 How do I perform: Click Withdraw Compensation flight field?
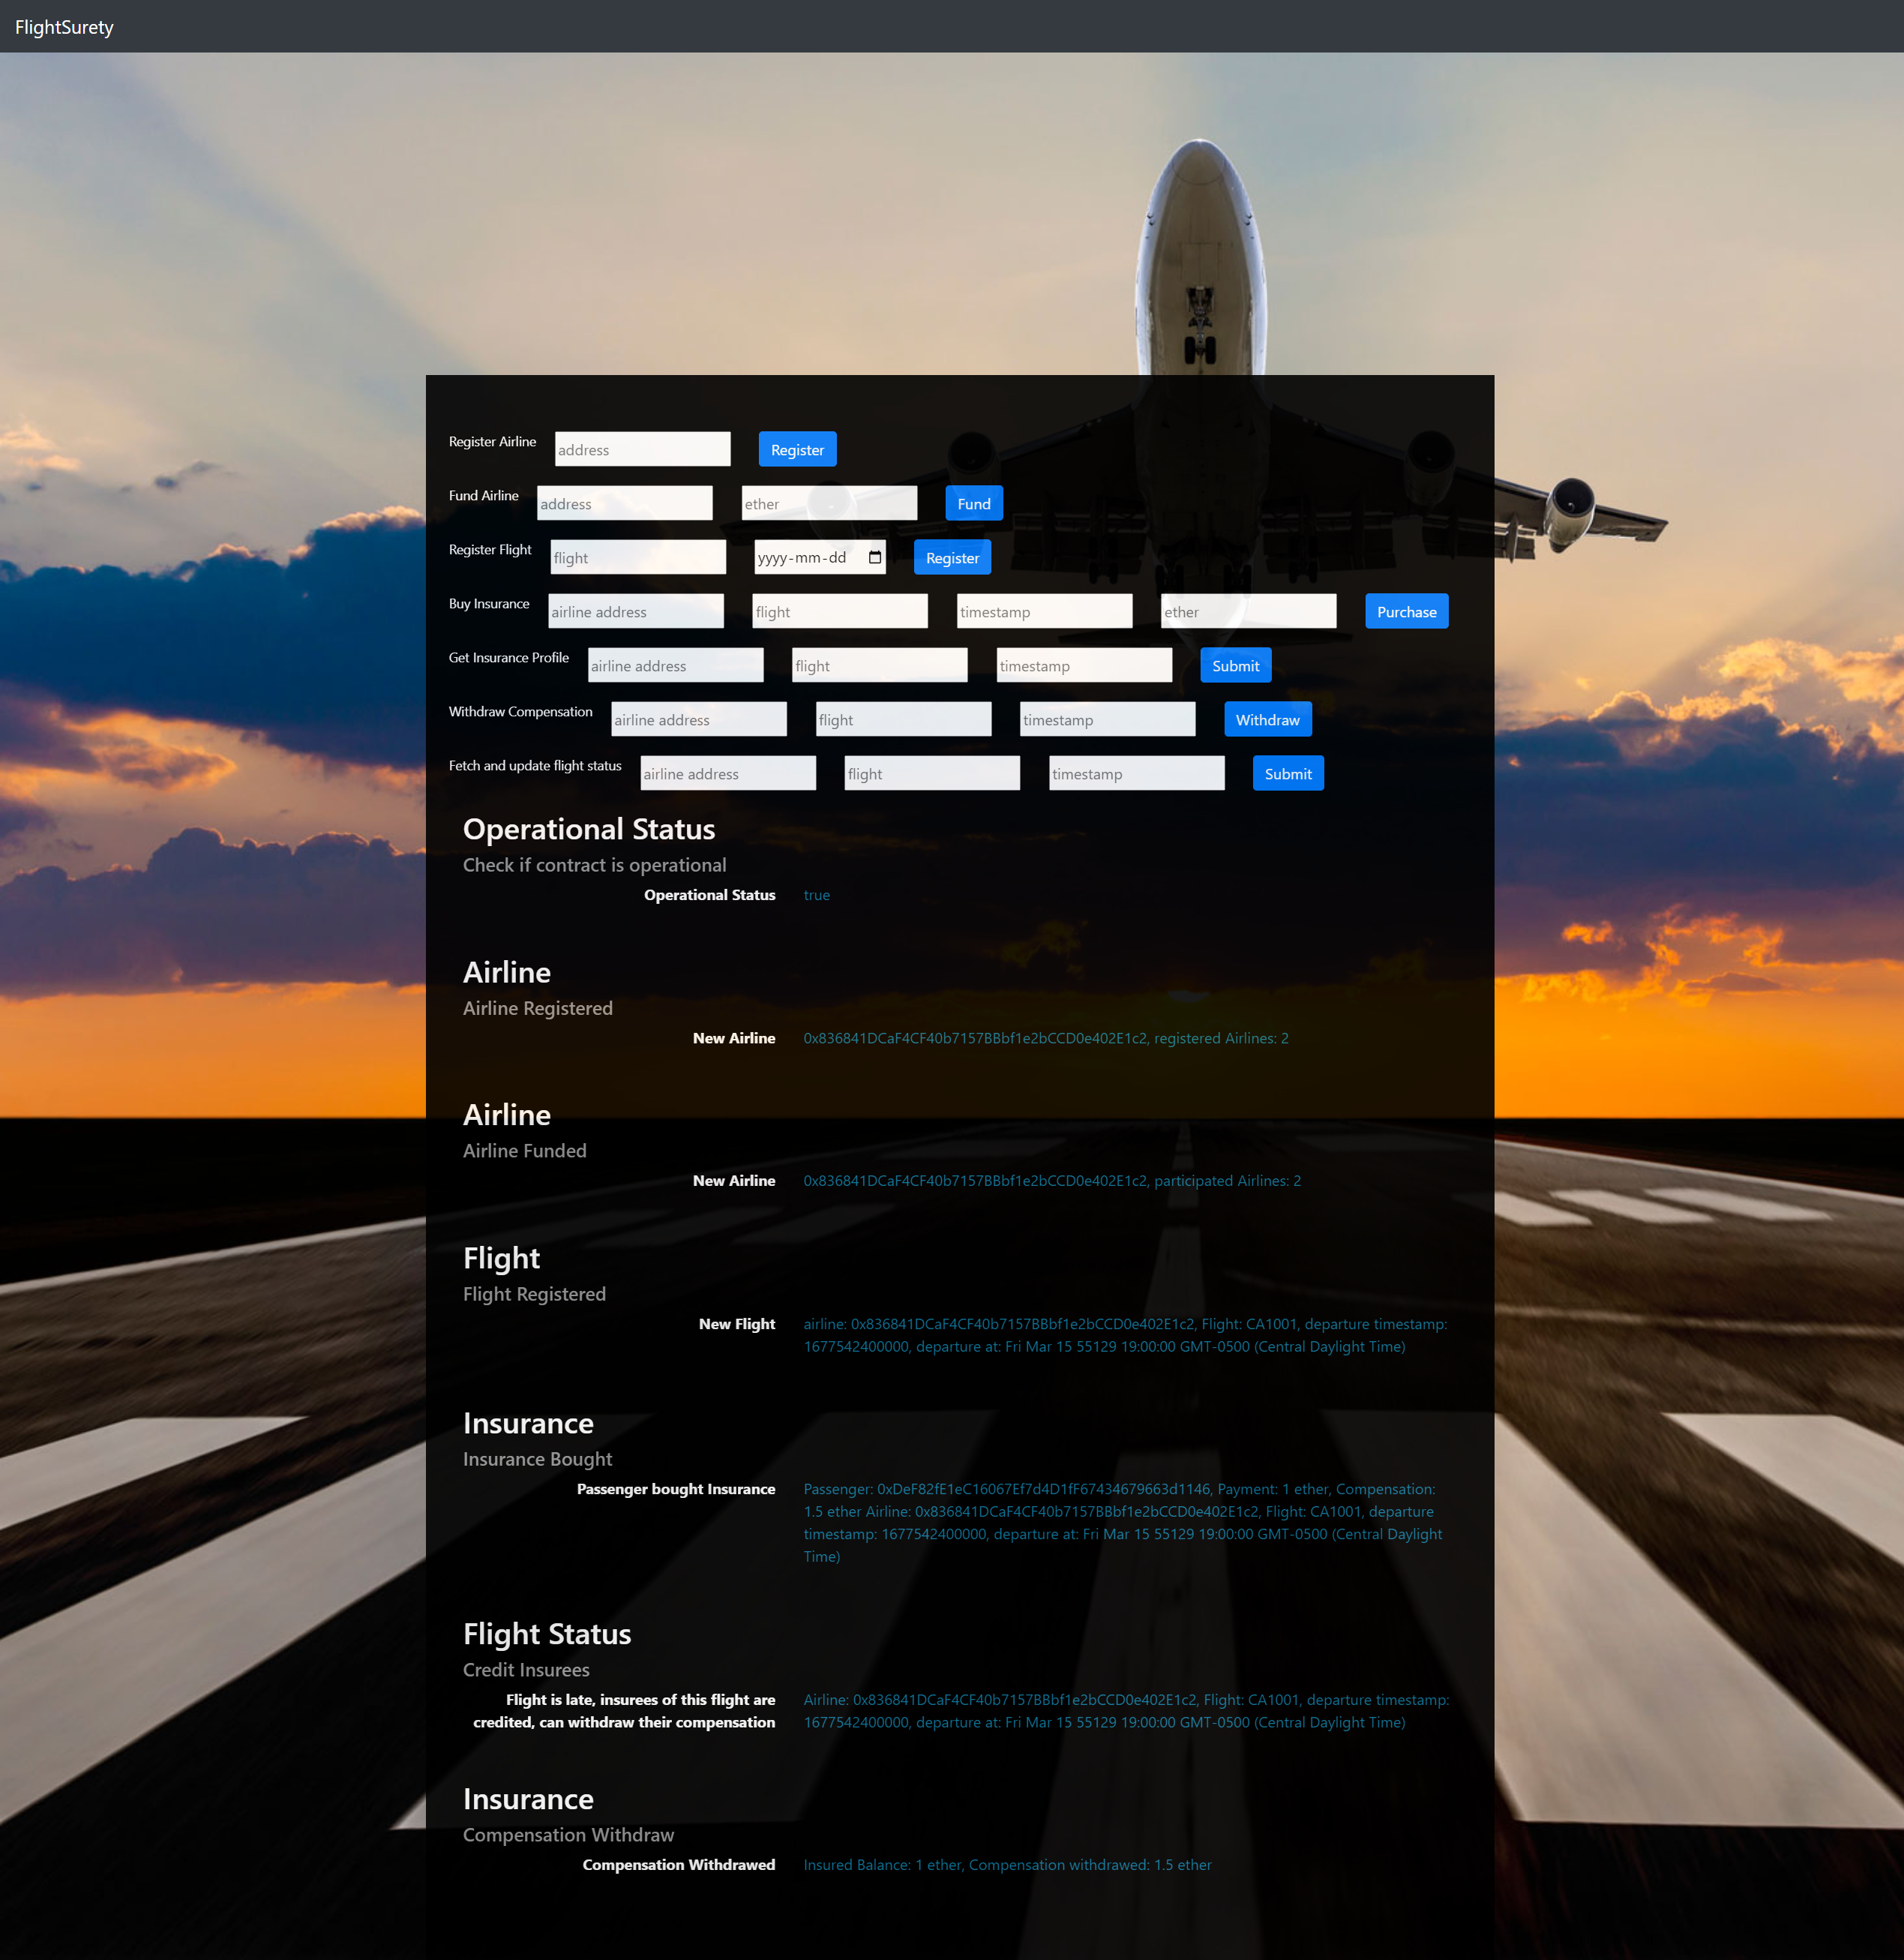902,720
